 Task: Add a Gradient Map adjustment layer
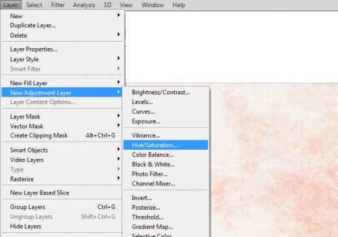pyautogui.click(x=166, y=227)
